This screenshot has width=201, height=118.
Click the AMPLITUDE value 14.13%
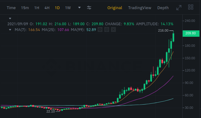[x=167, y=24]
